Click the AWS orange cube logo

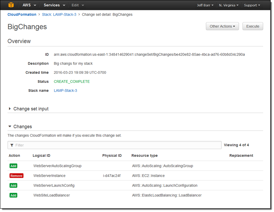tap(11, 5)
